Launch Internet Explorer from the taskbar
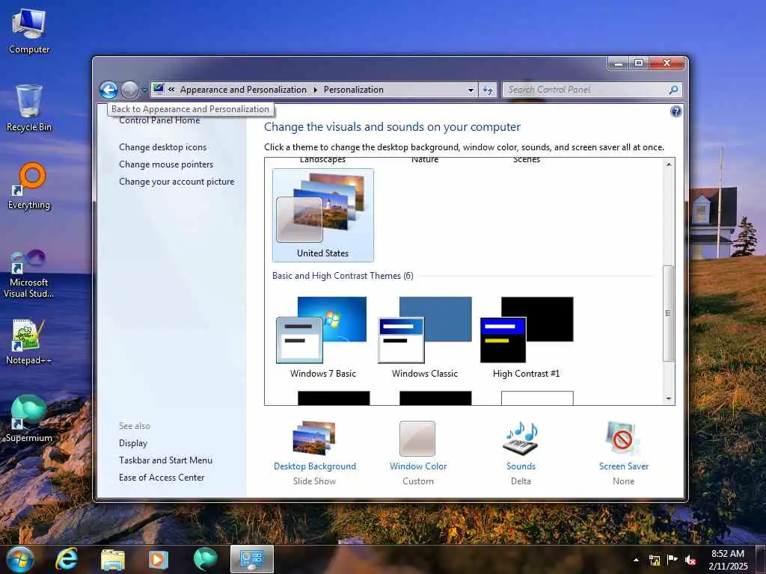This screenshot has height=574, width=766. pyautogui.click(x=67, y=559)
